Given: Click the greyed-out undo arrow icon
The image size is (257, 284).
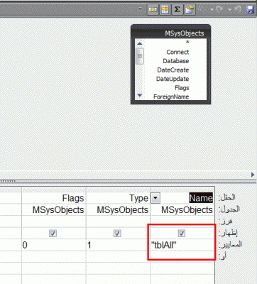Looking at the screenshot, I should coord(238,9).
